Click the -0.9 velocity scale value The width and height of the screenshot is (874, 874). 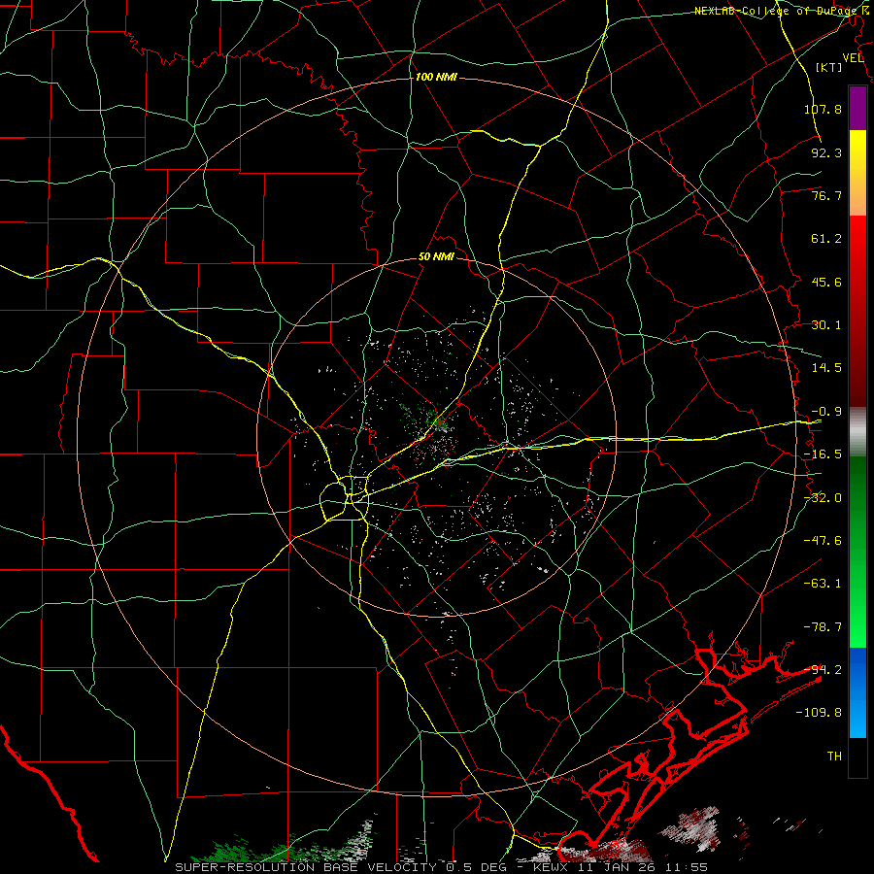[x=826, y=412]
